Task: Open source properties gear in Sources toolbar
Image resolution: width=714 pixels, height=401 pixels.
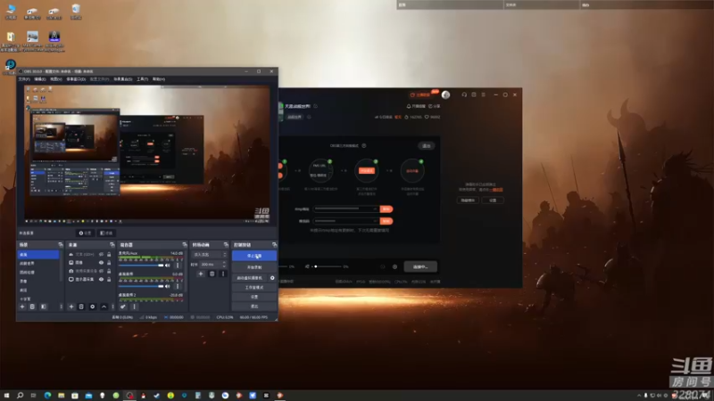Action: 93,307
